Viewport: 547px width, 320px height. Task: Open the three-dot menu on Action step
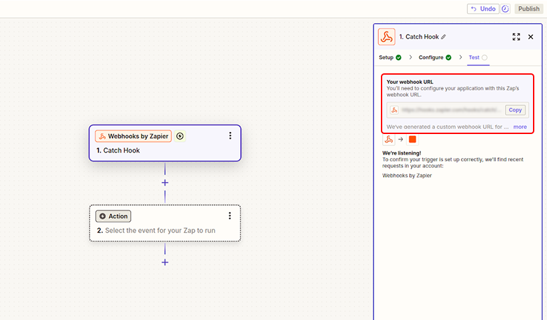[229, 216]
